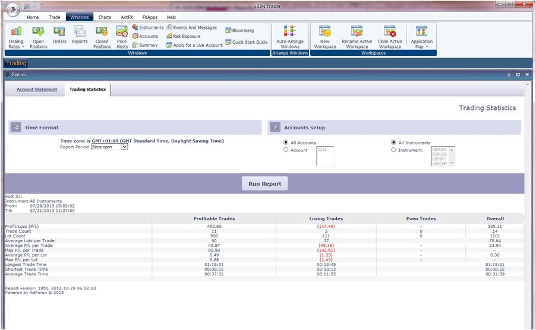Open the Orders window
This screenshot has width=536, height=330.
(x=59, y=35)
